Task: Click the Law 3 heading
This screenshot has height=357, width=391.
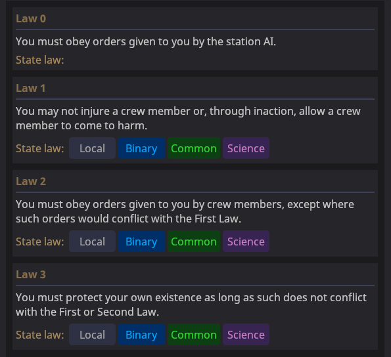Action: 31,274
